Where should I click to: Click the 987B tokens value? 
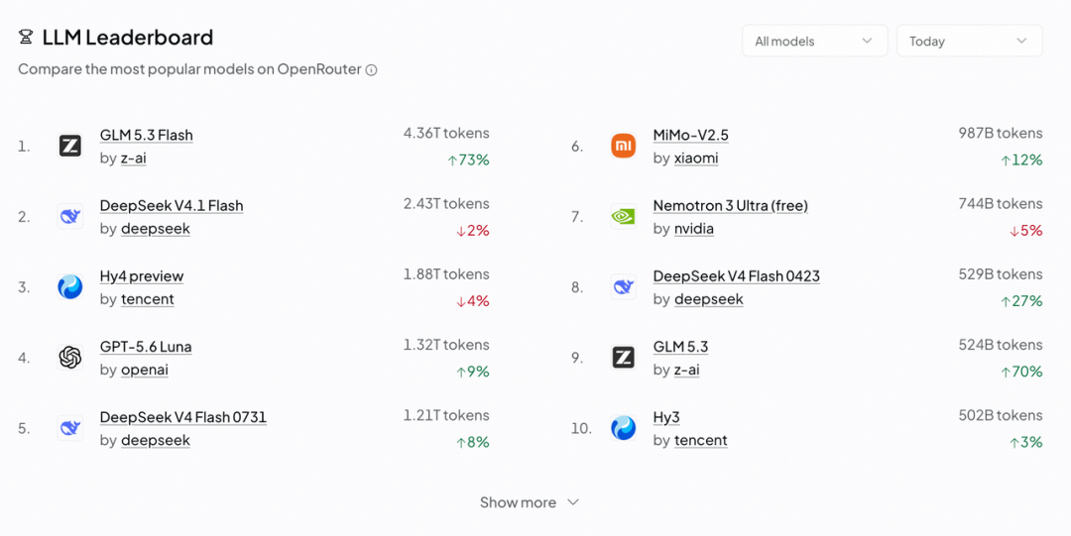(1001, 133)
